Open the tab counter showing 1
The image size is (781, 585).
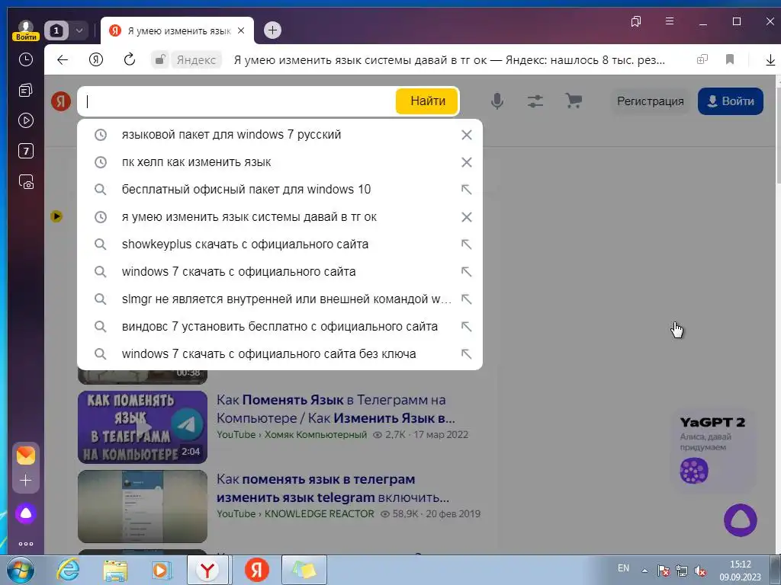[x=56, y=30]
